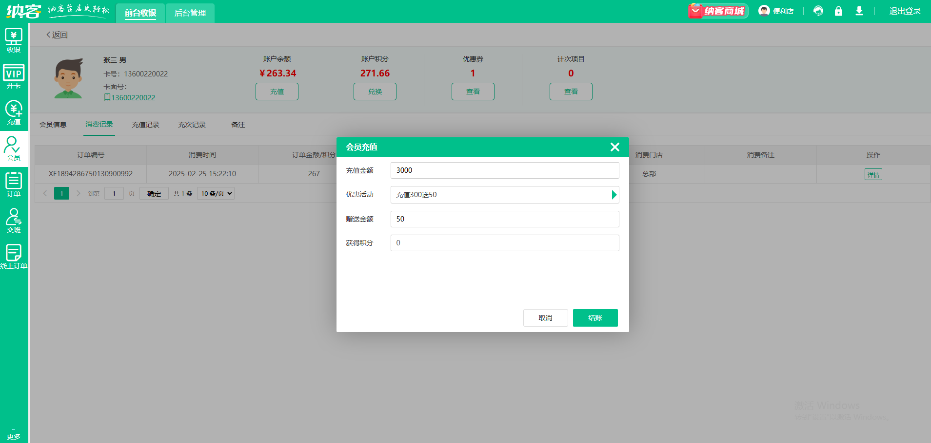The height and width of the screenshot is (443, 931).
Task: Open the 会员信息 tab
Action: (x=53, y=125)
